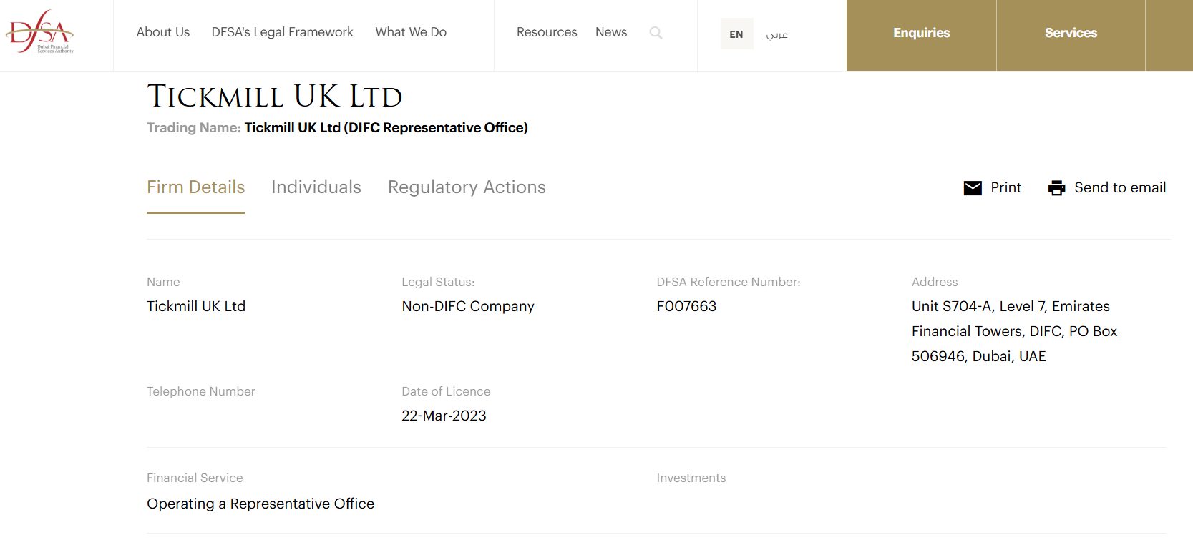Click the DFSA logo
The height and width of the screenshot is (545, 1193).
point(40,32)
